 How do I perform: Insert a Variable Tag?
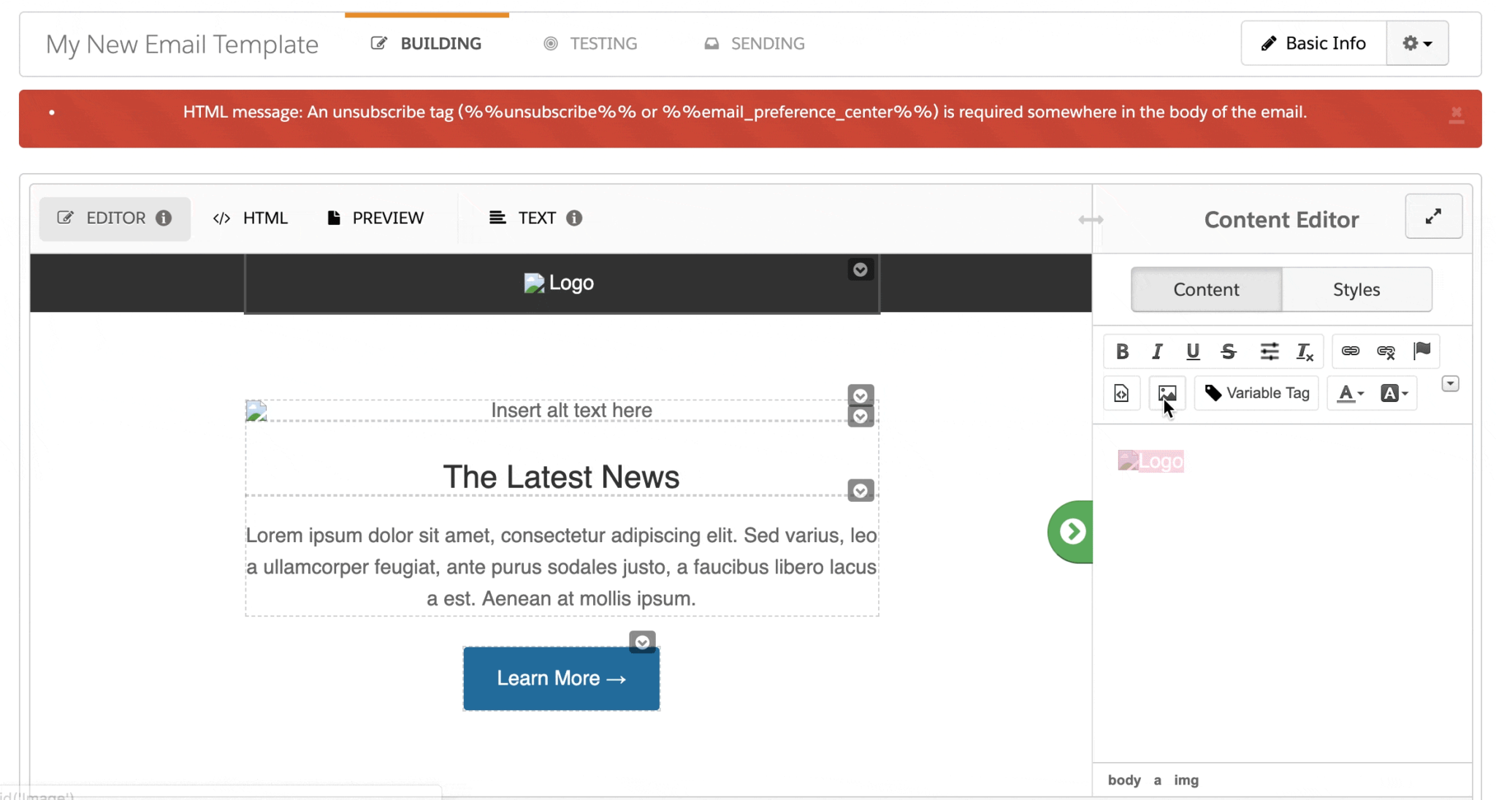click(x=1255, y=392)
